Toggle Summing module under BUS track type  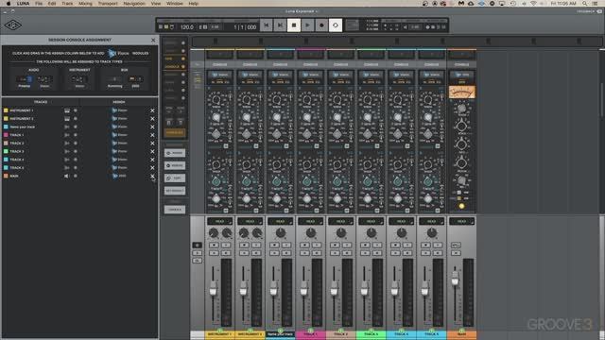pos(115,79)
